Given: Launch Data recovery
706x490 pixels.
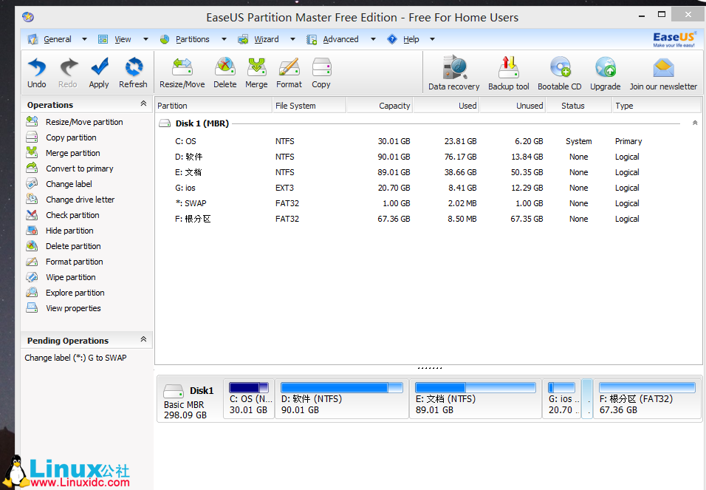Looking at the screenshot, I should [x=453, y=72].
